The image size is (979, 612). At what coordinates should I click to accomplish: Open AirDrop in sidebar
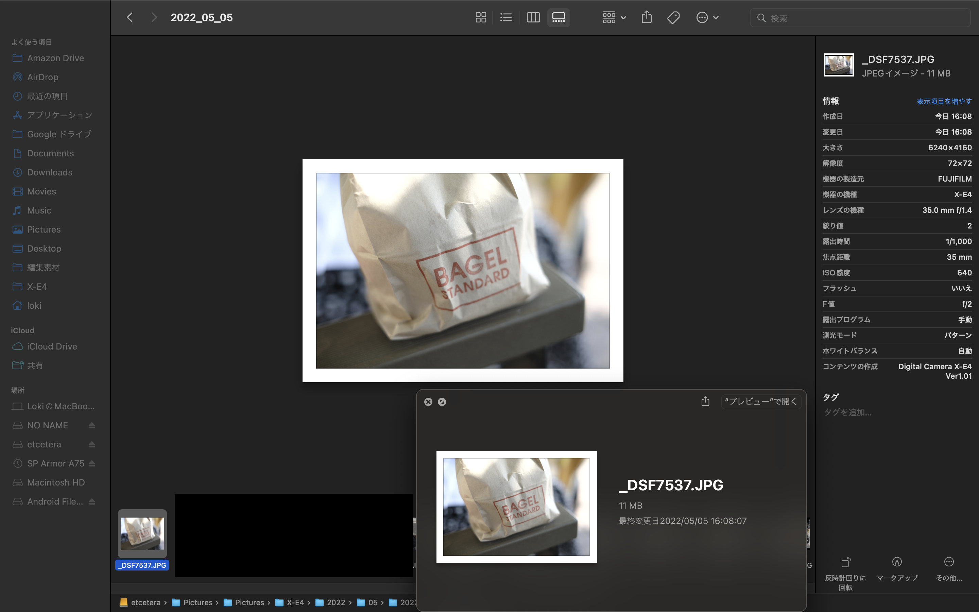coord(42,77)
